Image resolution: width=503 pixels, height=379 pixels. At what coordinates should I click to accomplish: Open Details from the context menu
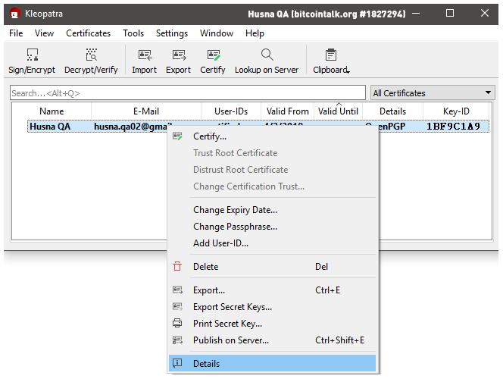(272, 363)
